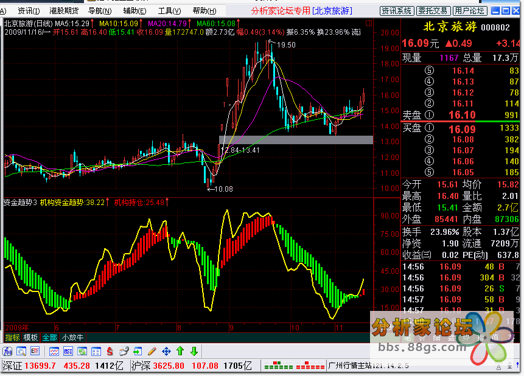The width and height of the screenshot is (524, 376).
Task: Open the 港股期货 menu
Action: (64, 11)
